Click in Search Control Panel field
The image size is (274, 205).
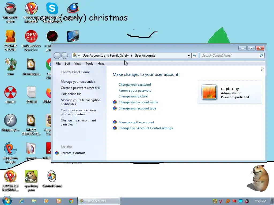(232, 56)
